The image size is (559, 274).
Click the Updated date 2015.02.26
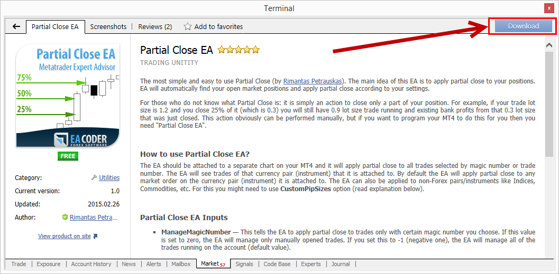(x=104, y=204)
